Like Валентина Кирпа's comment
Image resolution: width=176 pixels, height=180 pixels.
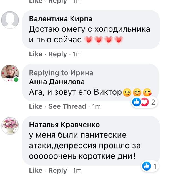pyautogui.click(x=36, y=54)
